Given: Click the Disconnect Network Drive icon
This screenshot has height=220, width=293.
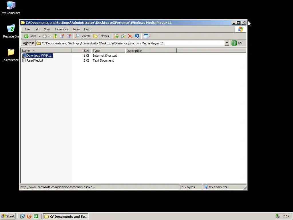Looking at the screenshot, I should [x=69, y=36].
